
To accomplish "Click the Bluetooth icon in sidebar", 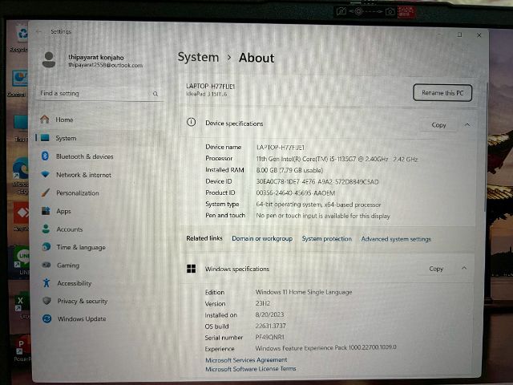I will [45, 156].
